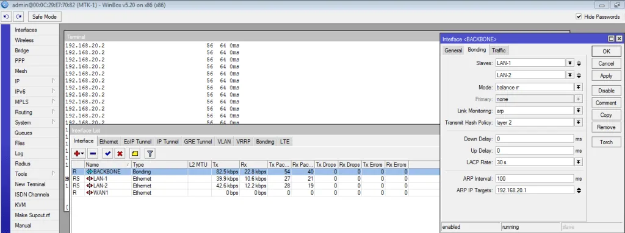The image size is (625, 233).
Task: Open New Terminal from sidebar
Action: pos(30,184)
